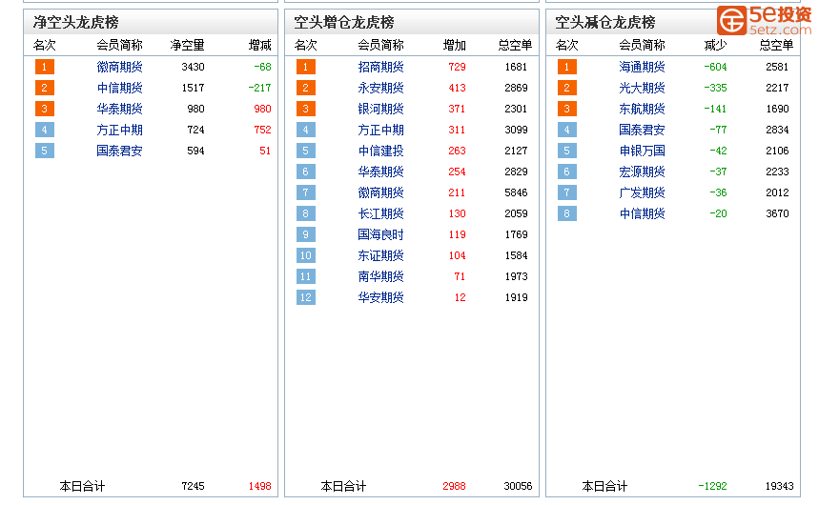Open 华泰期货 in the 空头增仓龙虎榜 table
This screenshot has height=505, width=819.
380,172
